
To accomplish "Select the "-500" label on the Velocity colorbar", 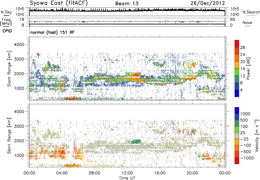I will [x=246, y=152].
